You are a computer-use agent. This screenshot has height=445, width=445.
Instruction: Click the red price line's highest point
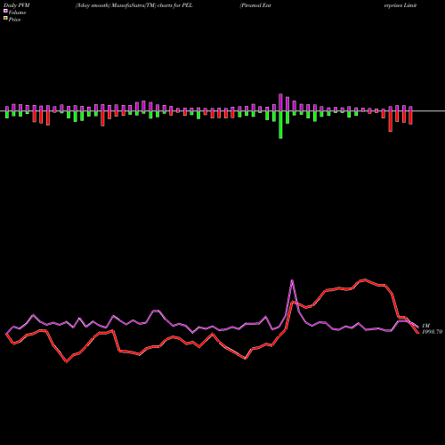click(x=365, y=279)
